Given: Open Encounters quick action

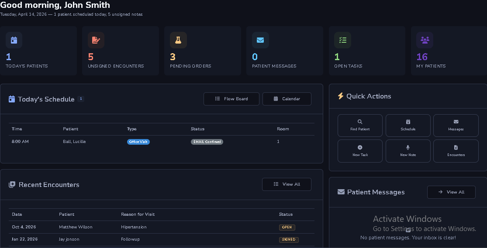Looking at the screenshot, I should click(x=456, y=151).
